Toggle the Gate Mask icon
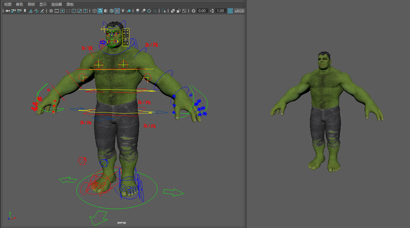Image resolution: width=410 pixels, height=228 pixels. 68,11
